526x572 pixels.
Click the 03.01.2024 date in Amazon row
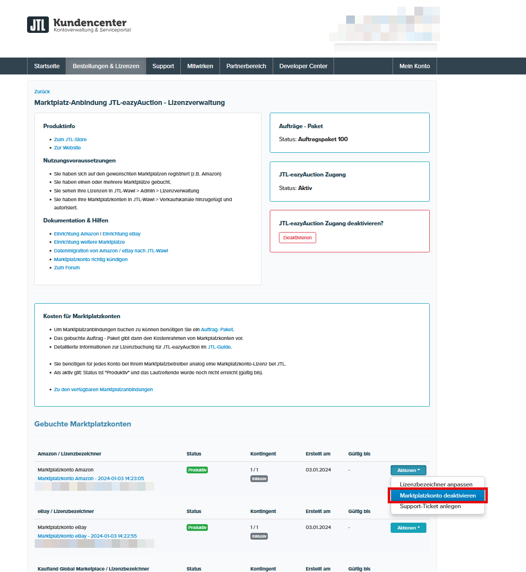click(318, 470)
